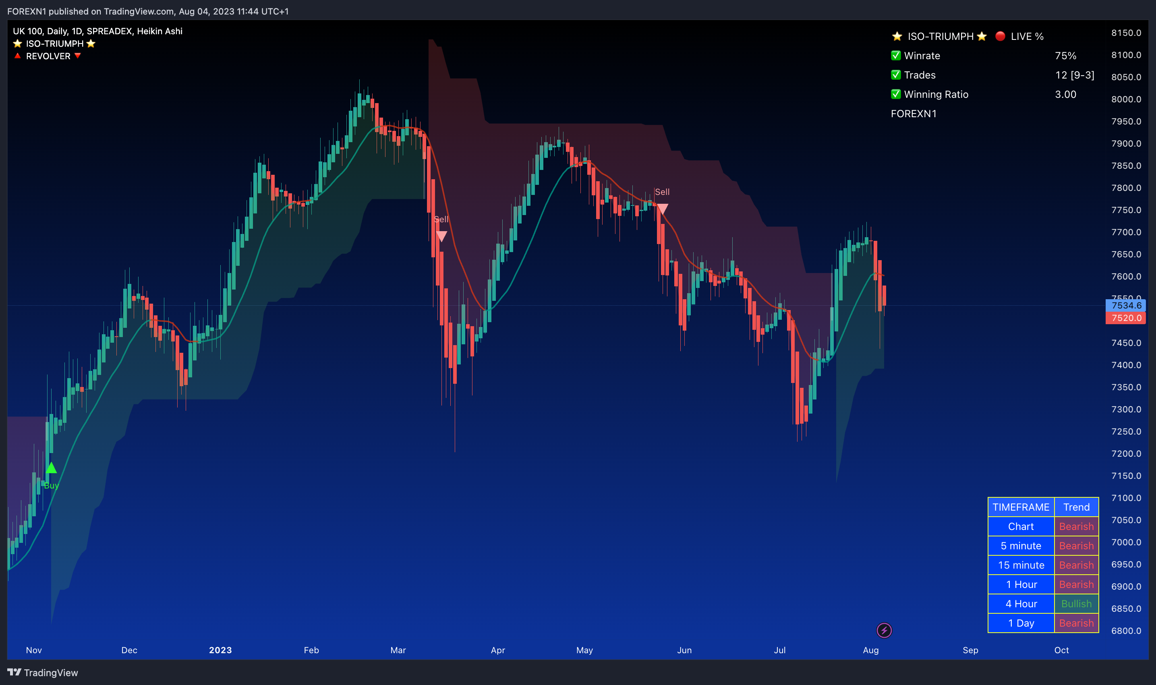Click the Winrate green checkmark
1156x685 pixels.
[896, 56]
